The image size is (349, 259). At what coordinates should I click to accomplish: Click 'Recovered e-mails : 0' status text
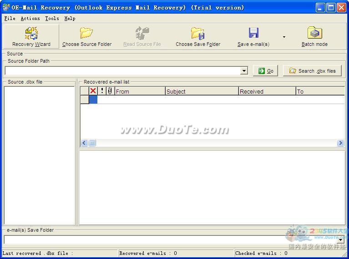[x=148, y=253]
